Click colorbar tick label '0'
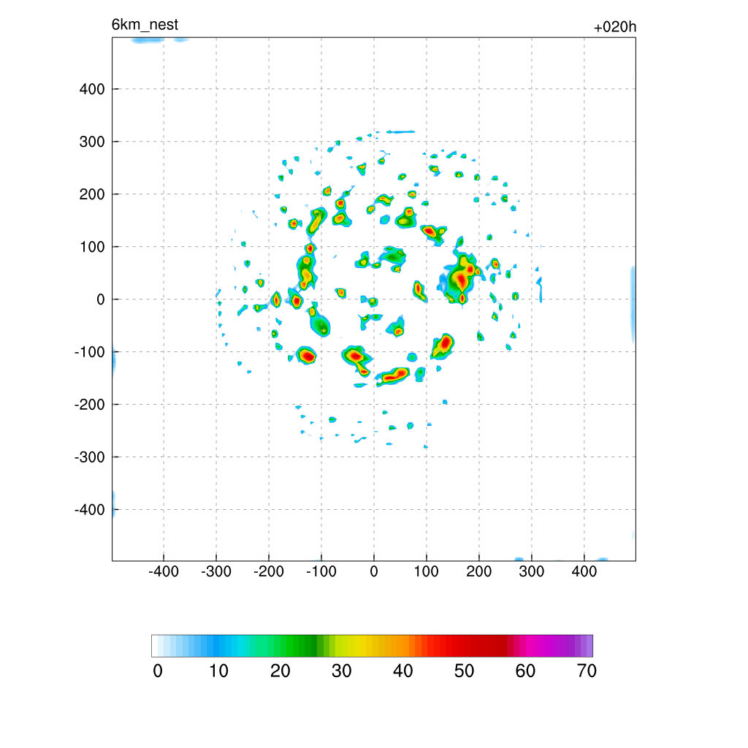 pos(158,671)
